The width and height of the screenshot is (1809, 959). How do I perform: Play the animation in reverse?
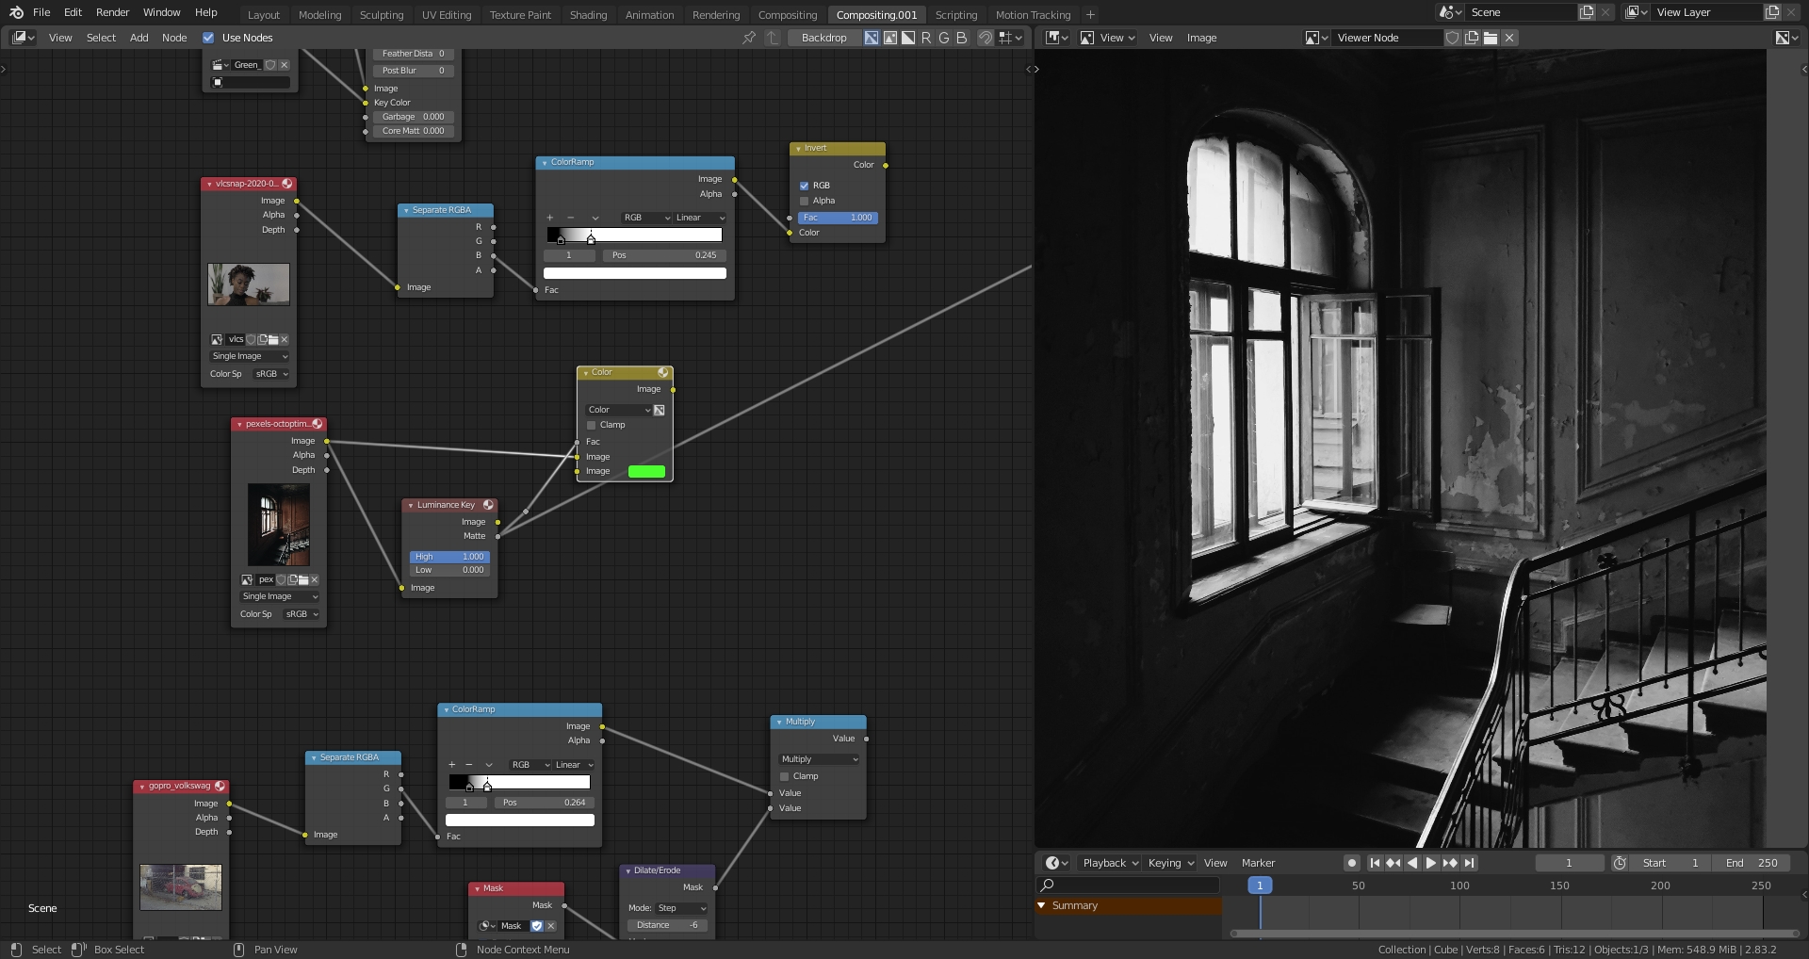pyautogui.click(x=1412, y=863)
